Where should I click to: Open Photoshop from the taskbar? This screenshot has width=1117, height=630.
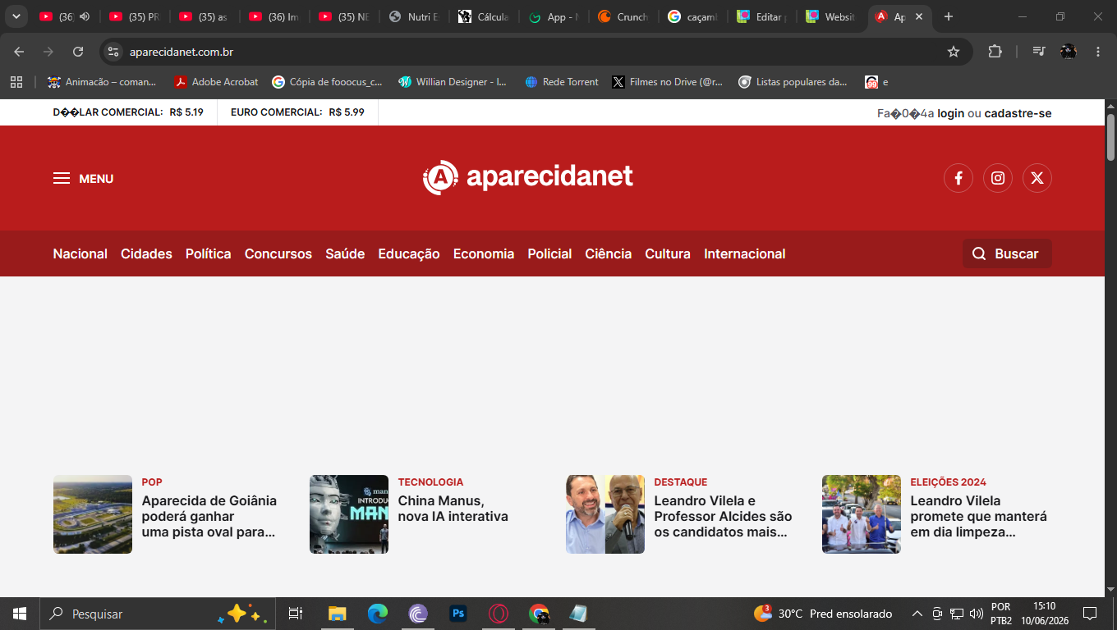[x=458, y=614]
